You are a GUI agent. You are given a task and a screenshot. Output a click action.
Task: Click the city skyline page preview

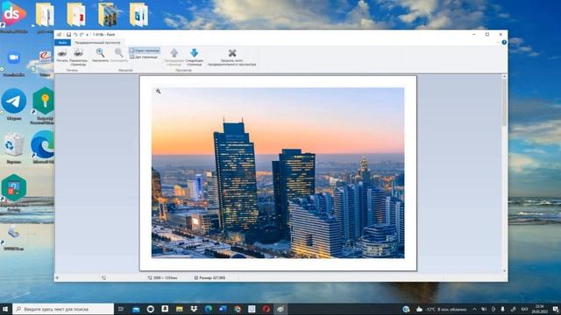[278, 173]
